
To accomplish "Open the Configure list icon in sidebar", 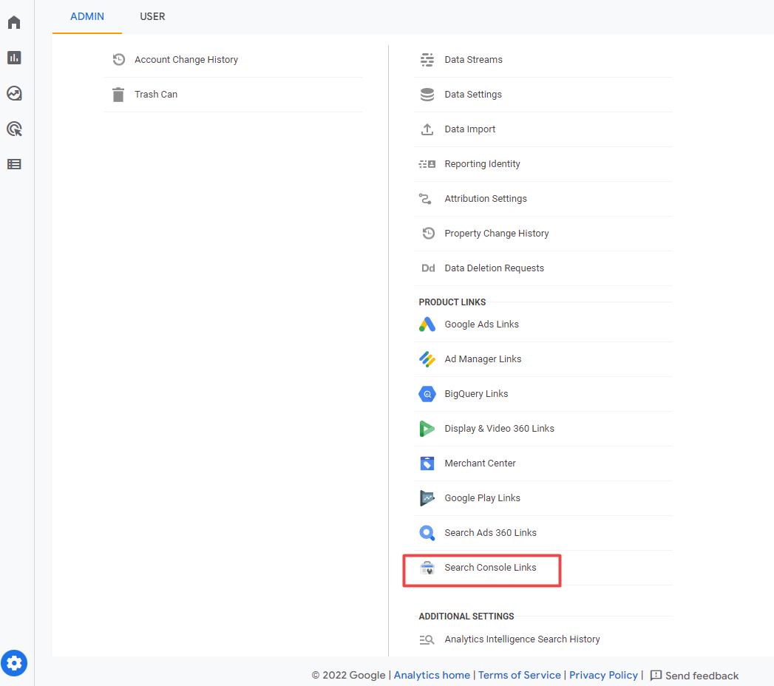I will coord(14,164).
